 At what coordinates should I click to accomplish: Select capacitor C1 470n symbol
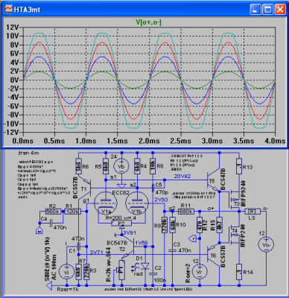point(80,247)
